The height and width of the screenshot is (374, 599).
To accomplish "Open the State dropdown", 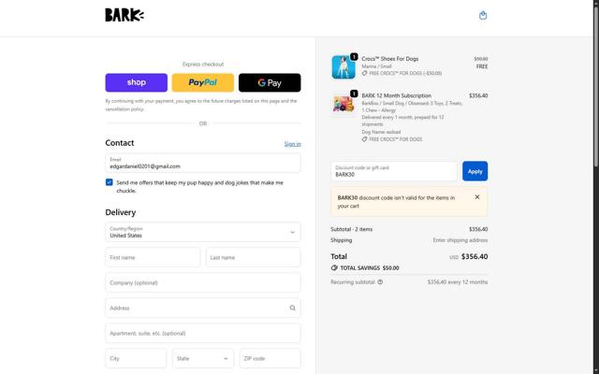I will [x=202, y=358].
